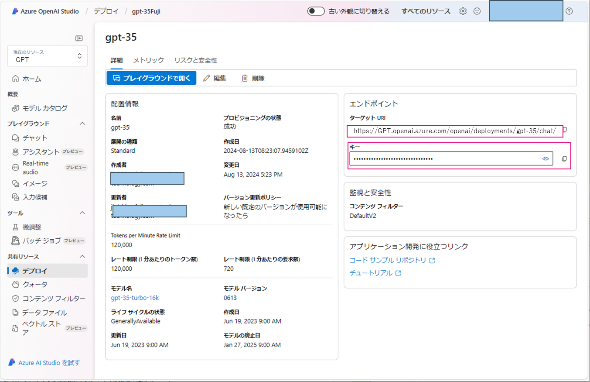
Task: Click the バッチ ジョブ icon
Action: 16,241
